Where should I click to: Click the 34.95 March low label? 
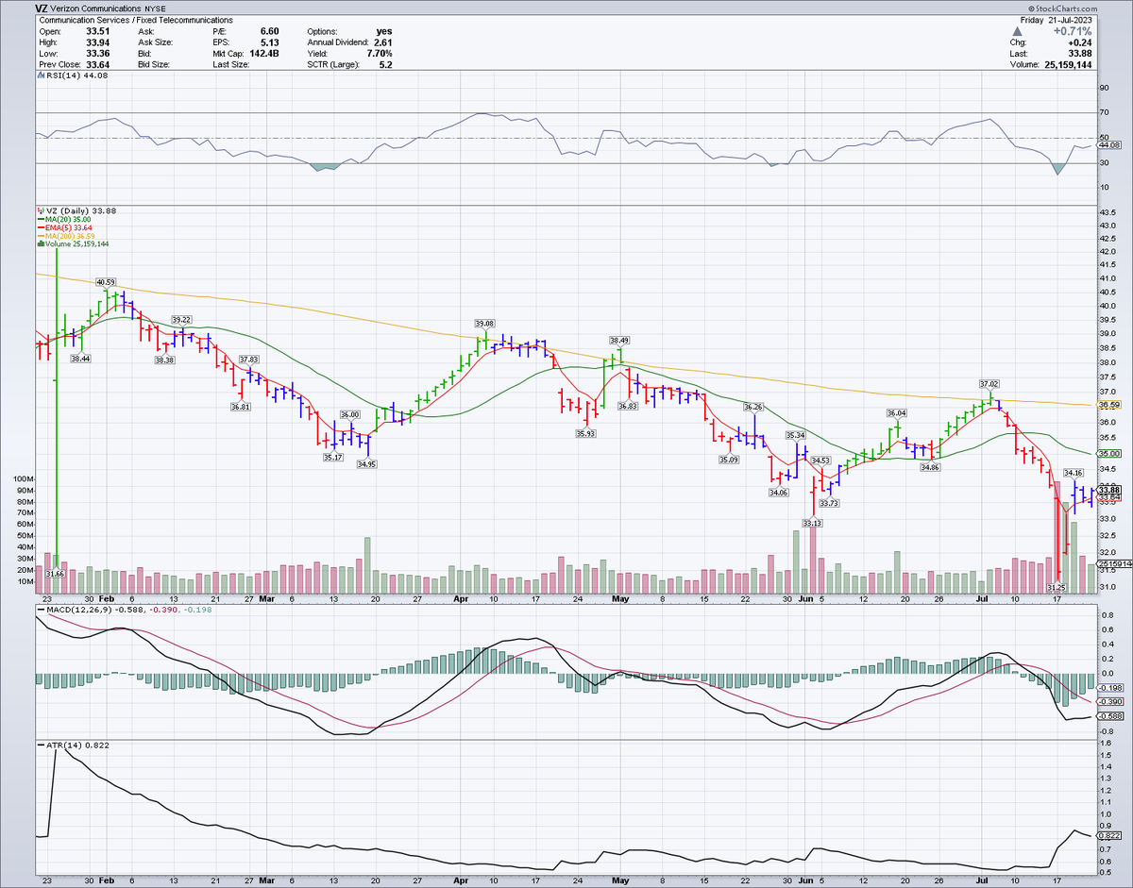coord(368,463)
